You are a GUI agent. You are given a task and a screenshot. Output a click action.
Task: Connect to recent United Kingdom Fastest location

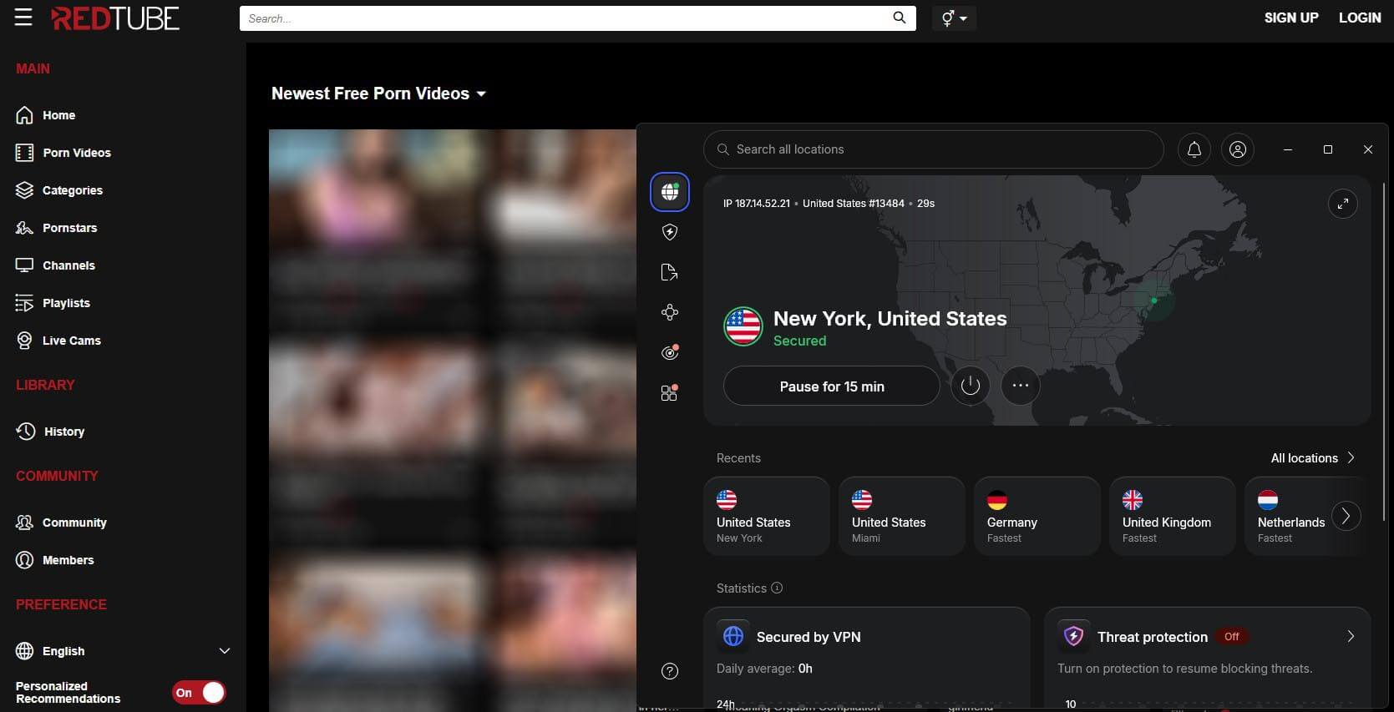click(x=1173, y=516)
